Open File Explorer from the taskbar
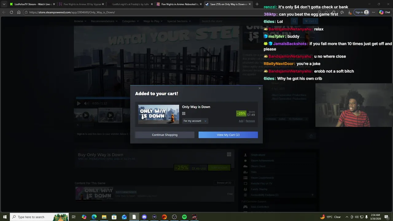Image resolution: width=393 pixels, height=221 pixels. click(104, 217)
